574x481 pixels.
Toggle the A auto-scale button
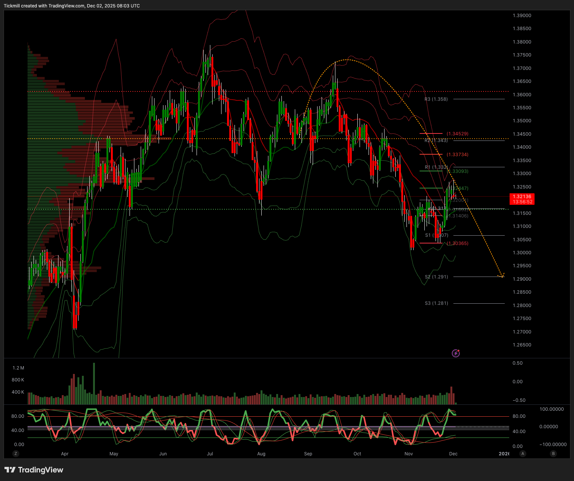tap(523, 453)
